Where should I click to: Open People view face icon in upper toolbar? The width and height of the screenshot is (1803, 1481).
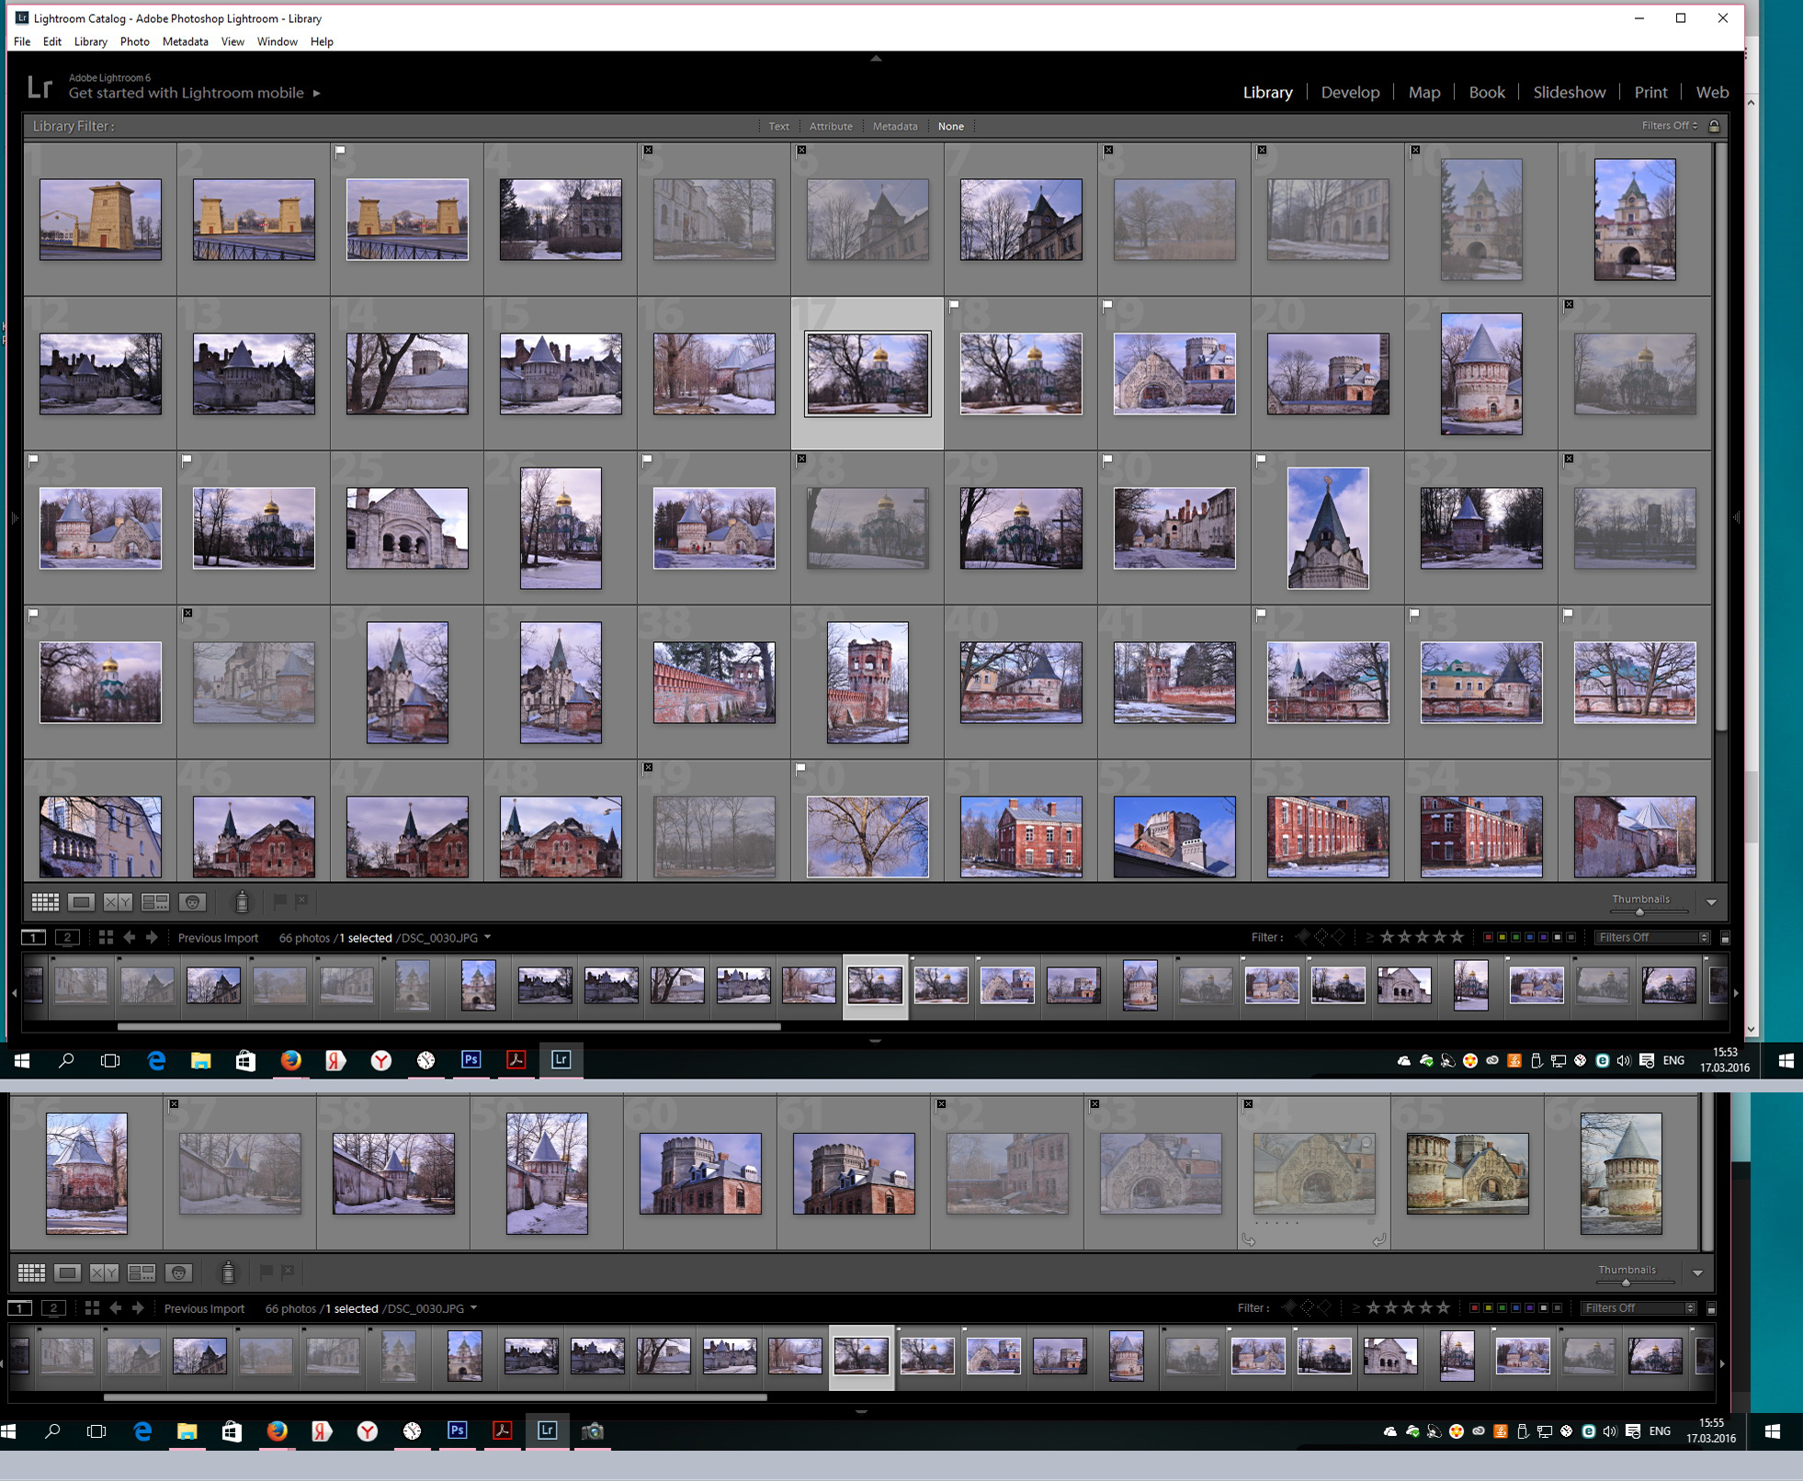point(192,902)
